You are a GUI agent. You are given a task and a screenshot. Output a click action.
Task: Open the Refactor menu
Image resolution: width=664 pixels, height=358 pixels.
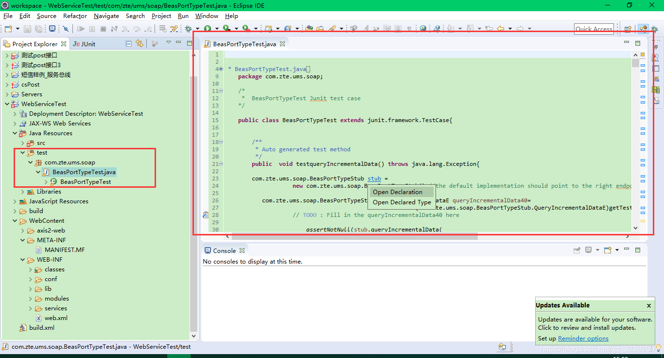(75, 16)
